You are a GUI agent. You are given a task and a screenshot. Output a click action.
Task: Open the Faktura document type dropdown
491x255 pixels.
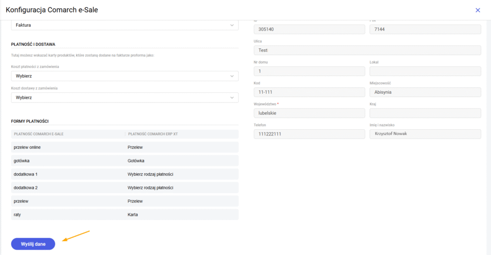click(x=125, y=25)
